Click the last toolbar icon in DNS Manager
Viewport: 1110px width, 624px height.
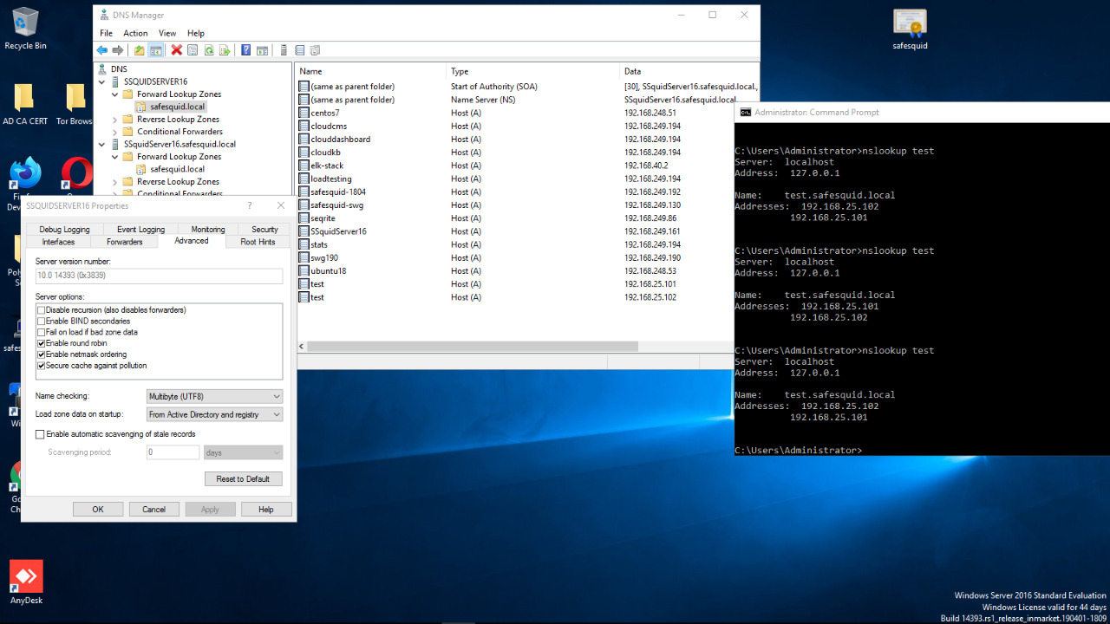[315, 50]
